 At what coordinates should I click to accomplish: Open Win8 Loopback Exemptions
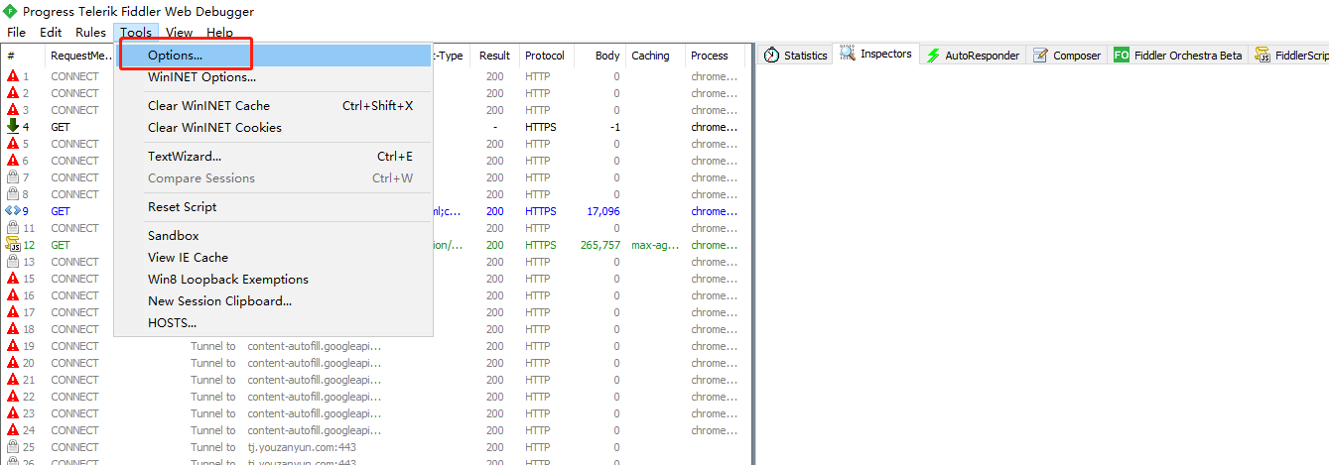[273, 280]
